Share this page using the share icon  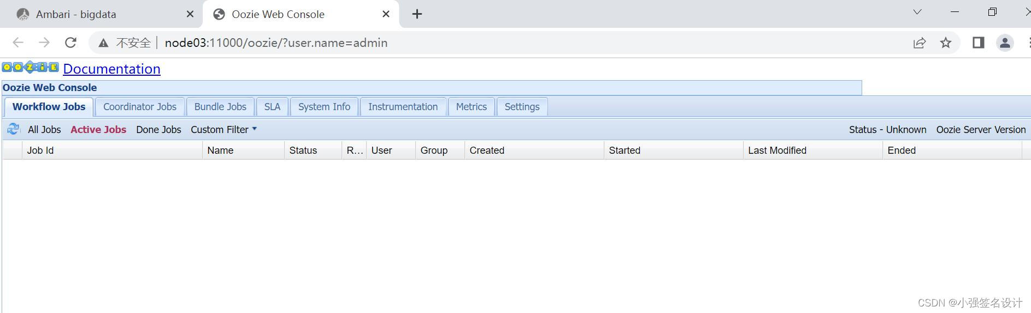(920, 43)
